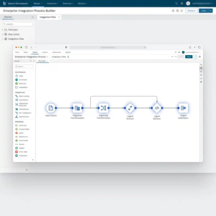
Task: Click the top icon on right side rail
Action: [201, 65]
